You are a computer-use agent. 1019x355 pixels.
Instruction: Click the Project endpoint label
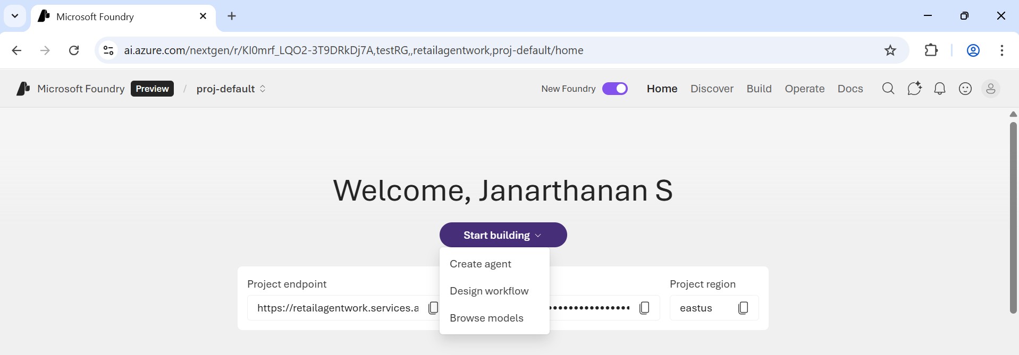point(287,284)
